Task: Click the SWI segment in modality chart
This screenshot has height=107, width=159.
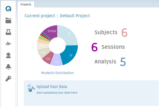Action: coord(43,52)
